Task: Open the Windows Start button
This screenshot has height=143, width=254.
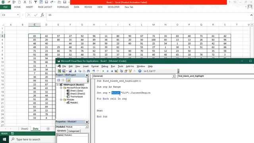Action: click(x=4, y=139)
